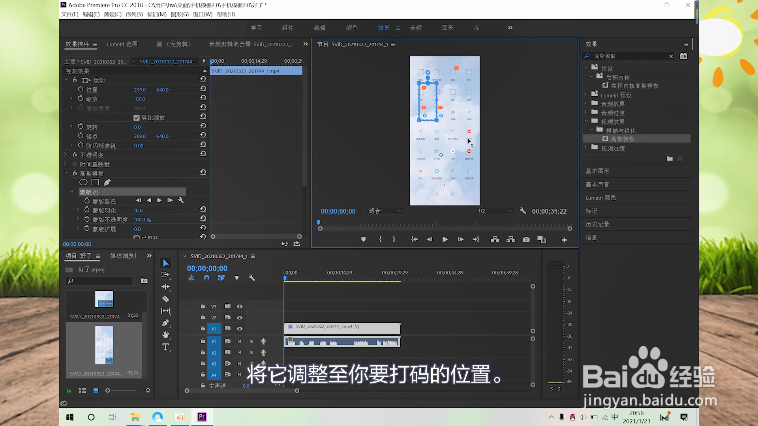Screen dimensions: 758x426
Task: Select the Selection tool arrow
Action: pos(165,263)
